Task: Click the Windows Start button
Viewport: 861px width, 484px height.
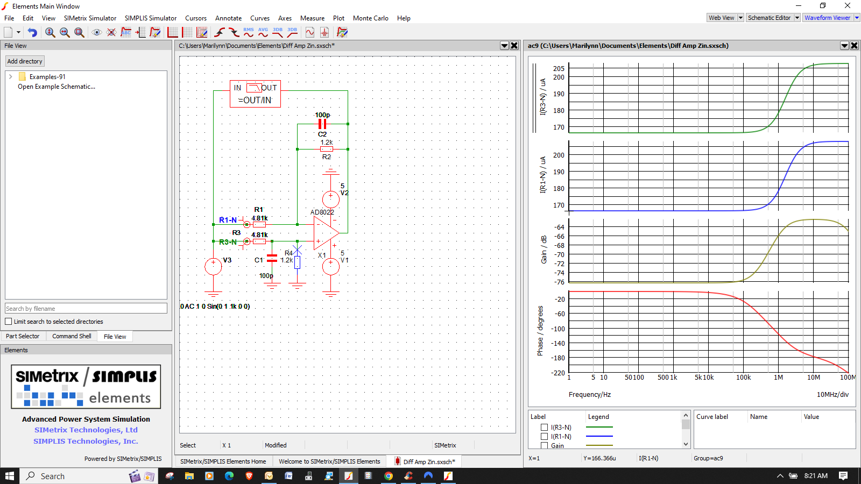Action: (10, 476)
